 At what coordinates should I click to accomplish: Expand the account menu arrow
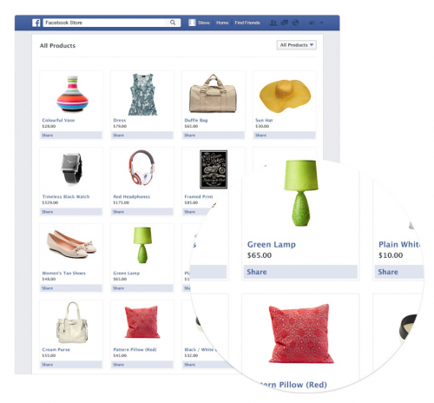pyautogui.click(x=321, y=23)
